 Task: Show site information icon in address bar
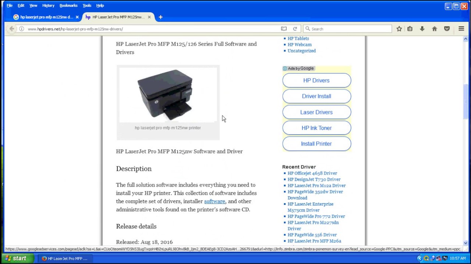click(22, 29)
